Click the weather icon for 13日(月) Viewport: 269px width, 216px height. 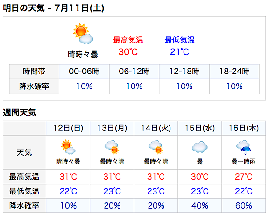(x=112, y=147)
